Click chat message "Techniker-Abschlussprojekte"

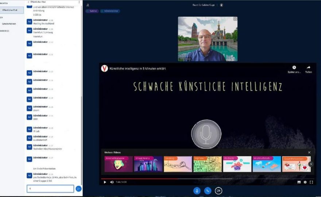pyautogui.click(x=47, y=149)
